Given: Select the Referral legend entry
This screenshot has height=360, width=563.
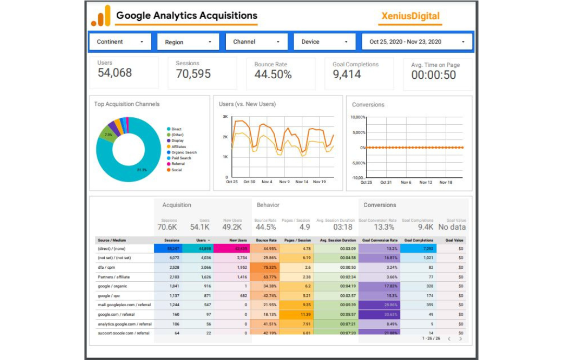Looking at the screenshot, I should coord(176,164).
